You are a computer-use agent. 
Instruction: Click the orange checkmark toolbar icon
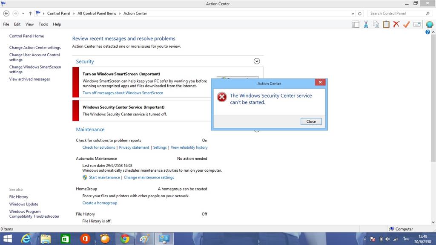pos(406,25)
